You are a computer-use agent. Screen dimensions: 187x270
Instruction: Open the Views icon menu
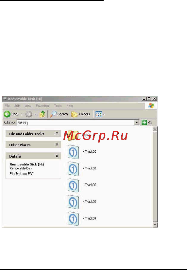(x=100, y=114)
